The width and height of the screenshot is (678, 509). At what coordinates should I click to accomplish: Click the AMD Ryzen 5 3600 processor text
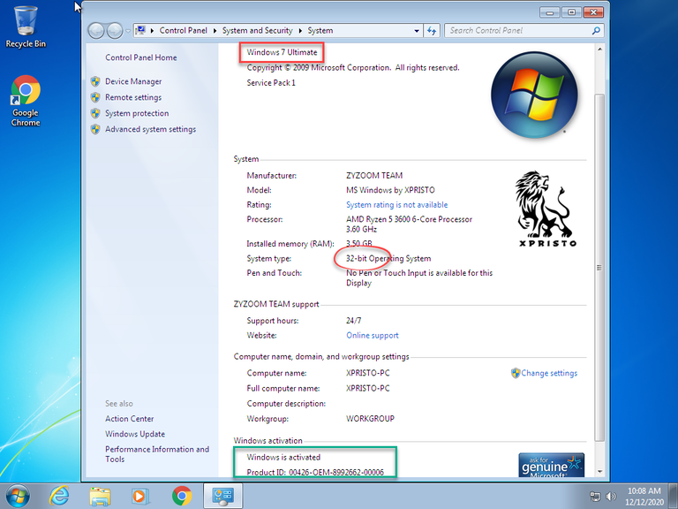click(409, 224)
